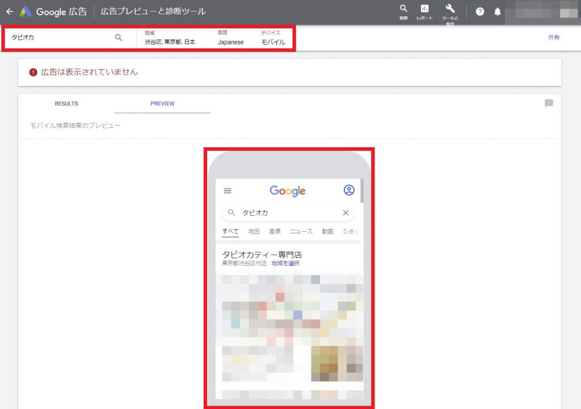
Task: Click タピオカティー専門店 heading in preview
Action: [262, 254]
